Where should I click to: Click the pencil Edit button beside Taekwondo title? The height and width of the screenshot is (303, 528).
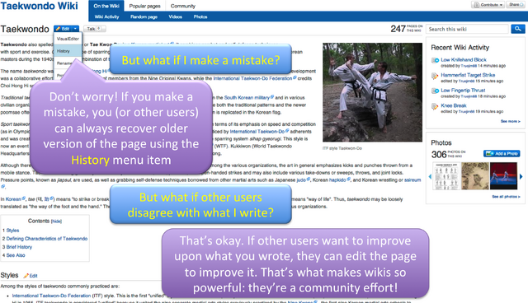click(63, 29)
